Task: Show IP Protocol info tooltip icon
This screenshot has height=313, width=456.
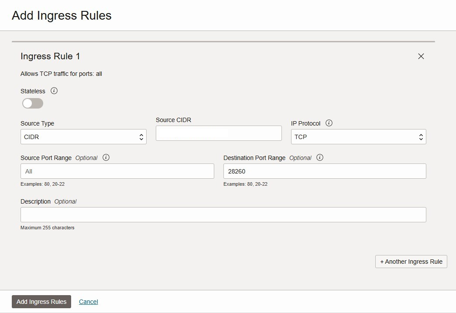Action: 329,123
